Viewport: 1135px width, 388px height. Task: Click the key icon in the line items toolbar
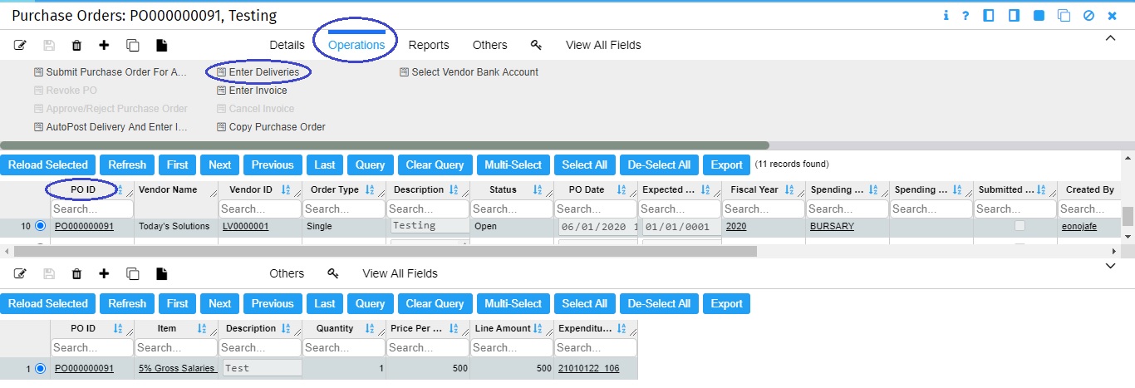(333, 273)
